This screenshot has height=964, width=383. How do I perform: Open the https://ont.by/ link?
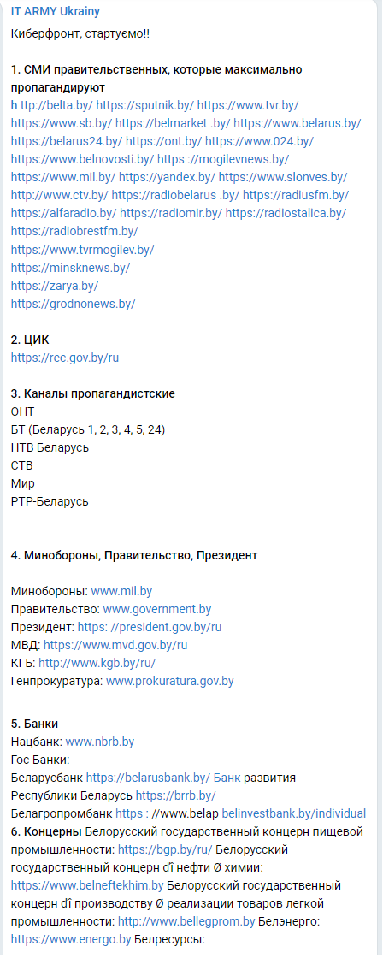point(163,141)
